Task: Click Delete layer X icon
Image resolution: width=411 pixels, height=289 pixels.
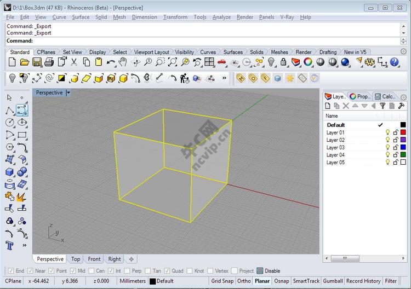Action: 346,106
